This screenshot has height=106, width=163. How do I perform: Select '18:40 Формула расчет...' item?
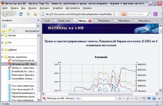click(x=22, y=61)
